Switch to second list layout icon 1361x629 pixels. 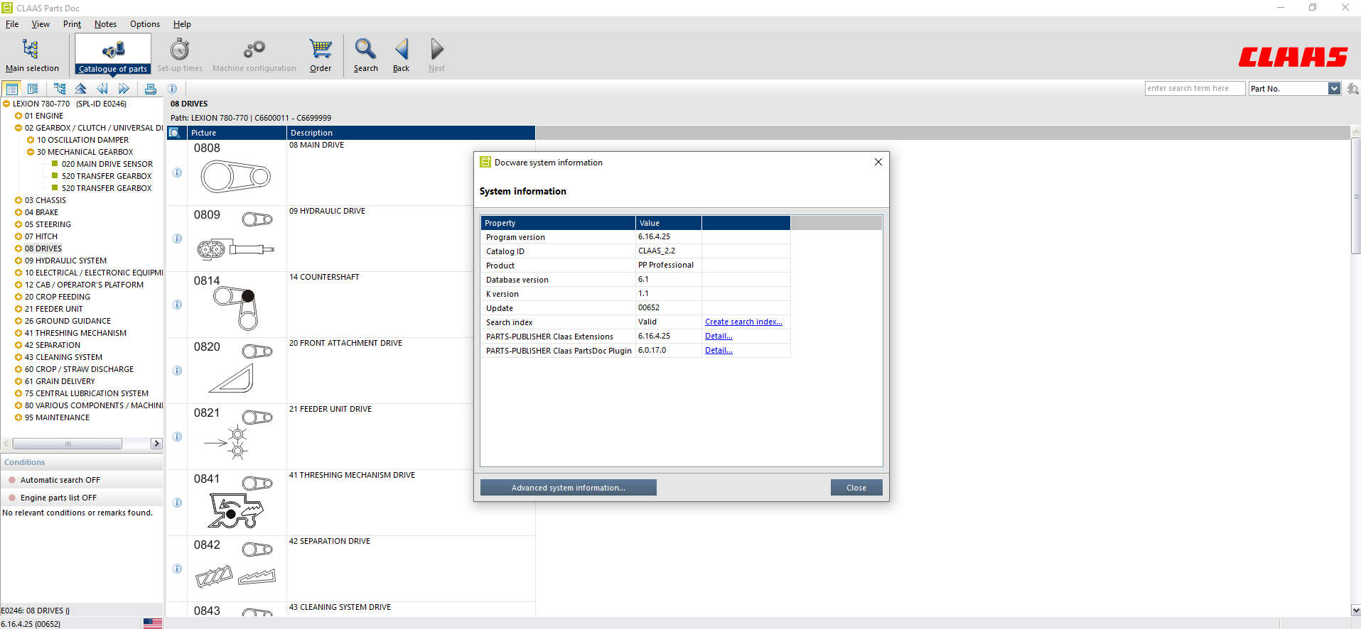(33, 89)
